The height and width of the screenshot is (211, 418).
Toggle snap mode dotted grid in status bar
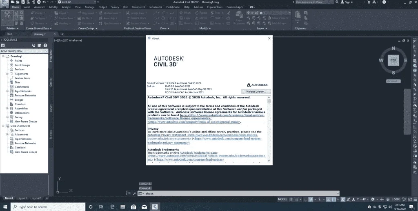296,199
